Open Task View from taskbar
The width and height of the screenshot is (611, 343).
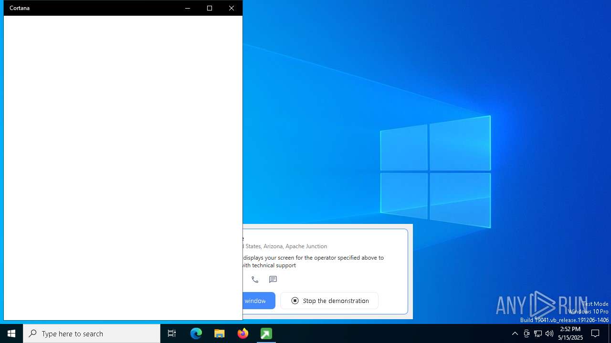click(172, 333)
